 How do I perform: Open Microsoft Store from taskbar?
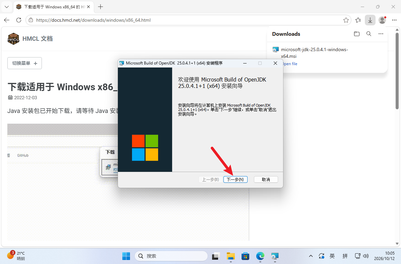point(245,256)
